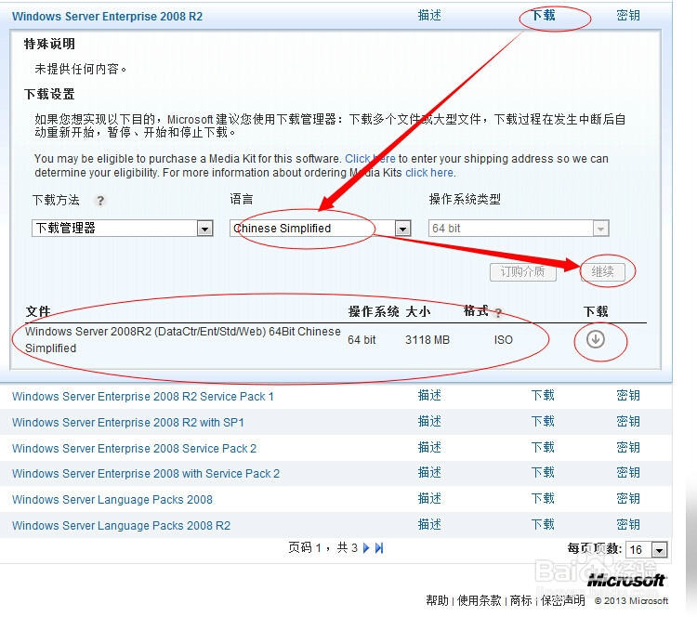Click 密钥 for Language Packs 2008

[x=628, y=499]
